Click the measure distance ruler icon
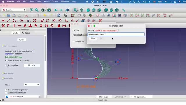Screen dimensions: 186x105 [x=124, y=10]
